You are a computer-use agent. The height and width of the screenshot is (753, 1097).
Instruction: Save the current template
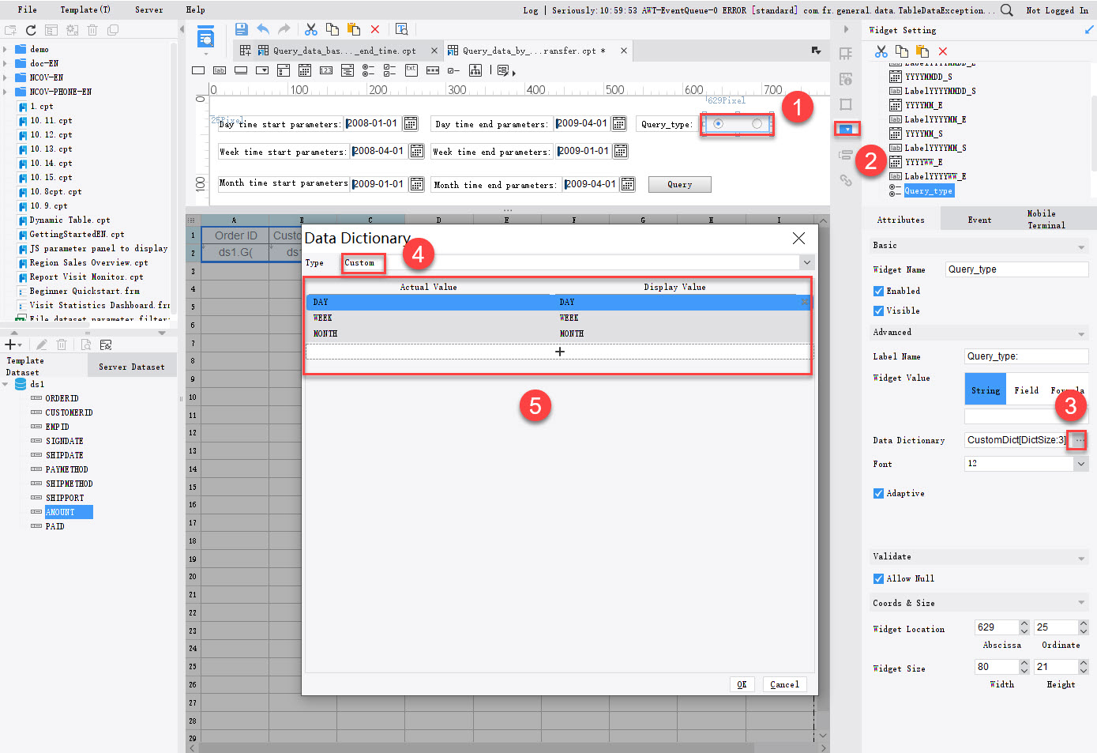click(x=242, y=29)
